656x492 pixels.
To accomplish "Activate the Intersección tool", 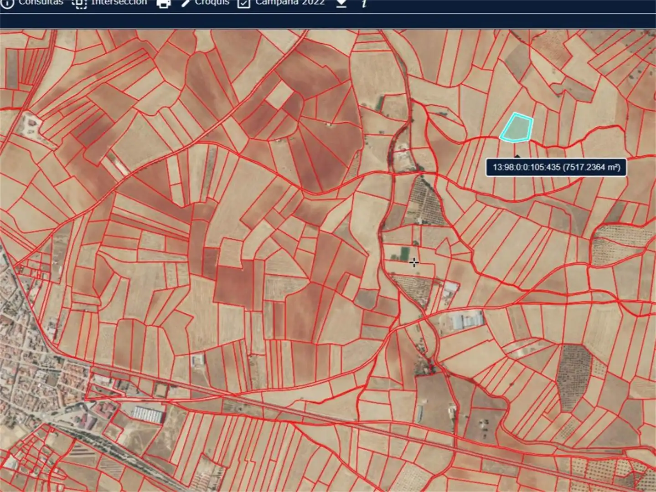I will coord(109,3).
